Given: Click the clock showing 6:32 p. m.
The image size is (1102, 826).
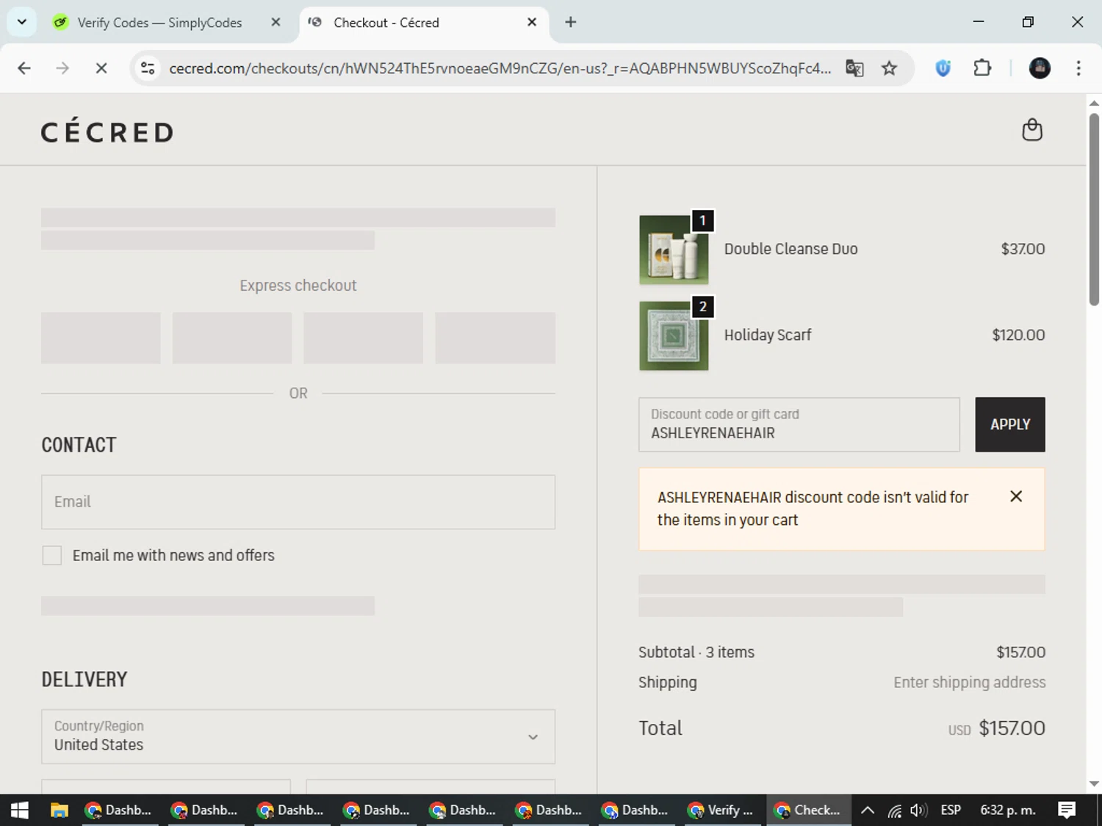Looking at the screenshot, I should 1008,810.
